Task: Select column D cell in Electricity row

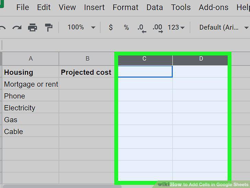Action: (x=200, y=107)
